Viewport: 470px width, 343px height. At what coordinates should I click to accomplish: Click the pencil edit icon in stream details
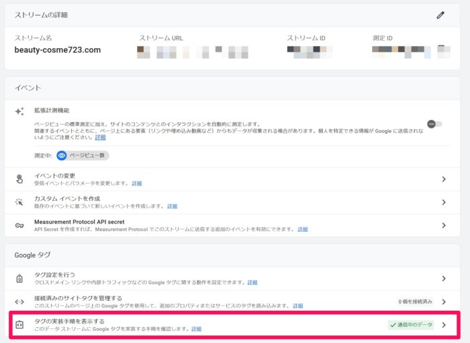click(x=440, y=15)
